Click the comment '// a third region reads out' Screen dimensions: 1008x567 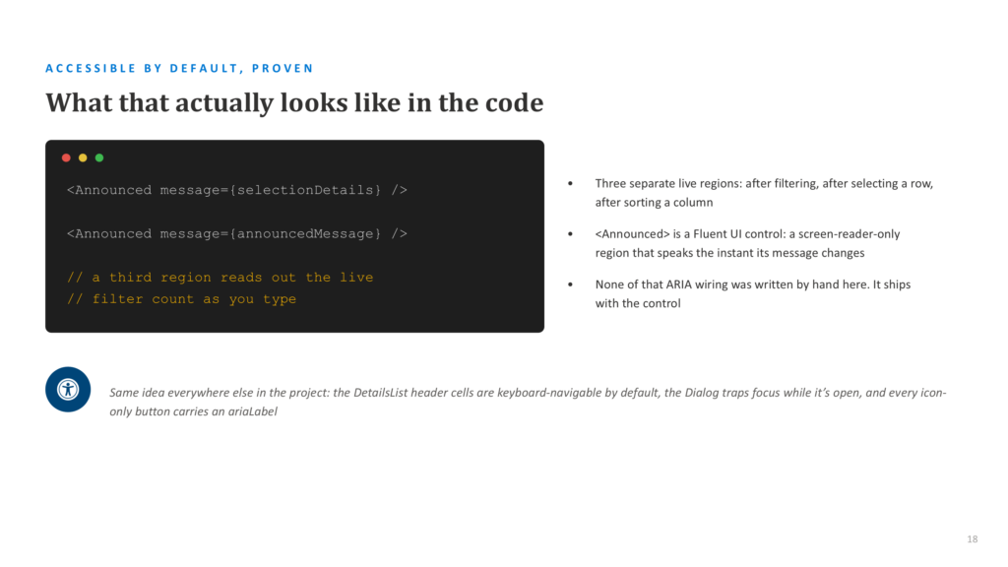tap(220, 277)
